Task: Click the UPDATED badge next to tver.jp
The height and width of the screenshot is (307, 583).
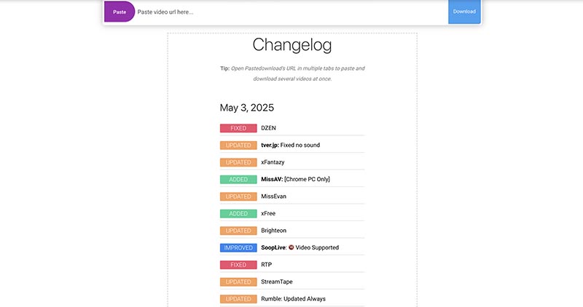Action: (238, 145)
